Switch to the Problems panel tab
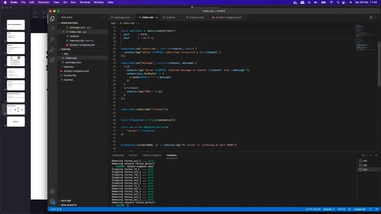Viewport: 381px width, 214px height. tap(118, 155)
